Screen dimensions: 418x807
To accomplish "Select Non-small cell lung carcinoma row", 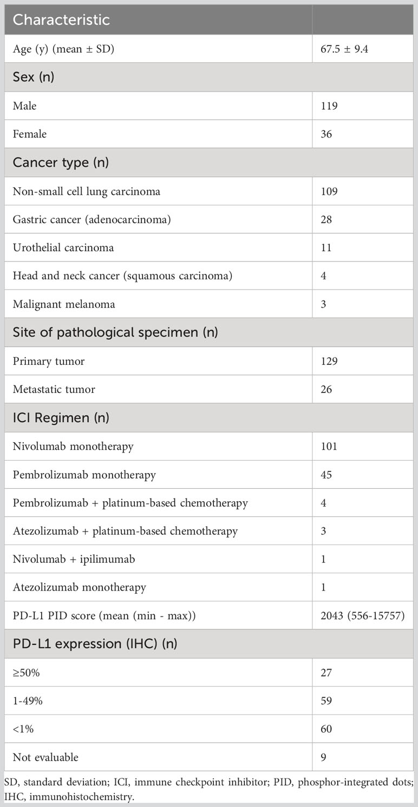I will click(x=209, y=191).
